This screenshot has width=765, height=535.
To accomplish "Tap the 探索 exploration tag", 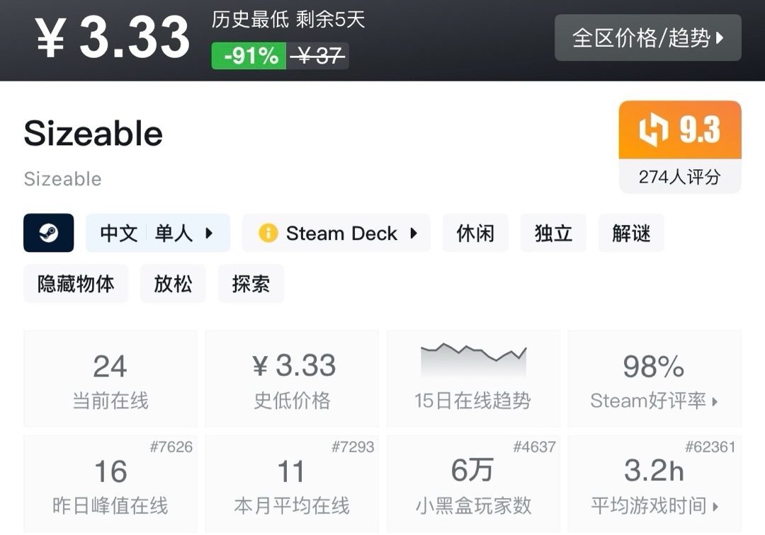I will tap(251, 284).
